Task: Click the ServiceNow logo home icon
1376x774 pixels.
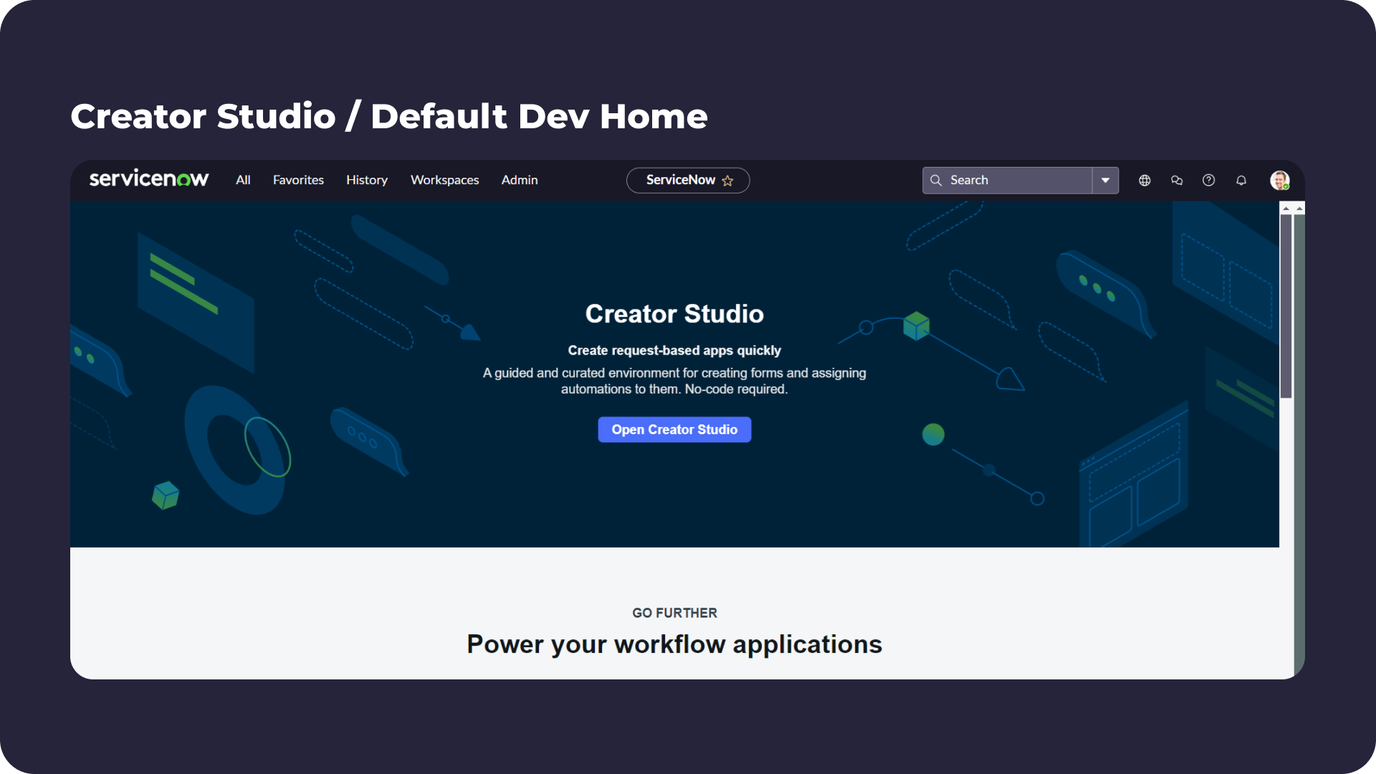Action: 148,180
